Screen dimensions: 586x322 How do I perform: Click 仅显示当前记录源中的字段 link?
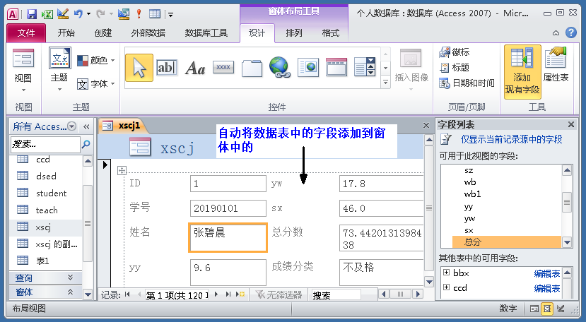click(x=511, y=139)
